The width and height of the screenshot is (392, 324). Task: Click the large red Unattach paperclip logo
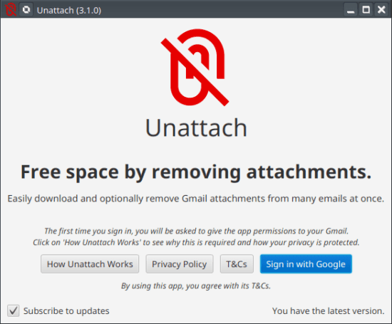[x=195, y=68]
